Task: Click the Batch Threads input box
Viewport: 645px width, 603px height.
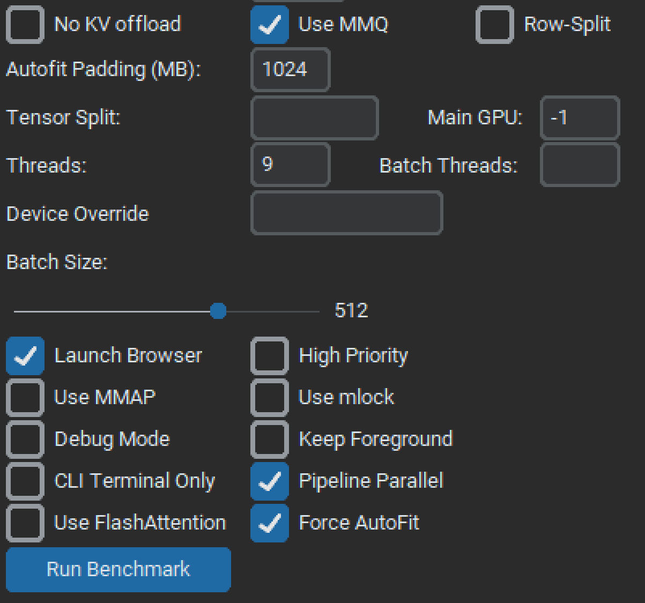Action: tap(580, 165)
